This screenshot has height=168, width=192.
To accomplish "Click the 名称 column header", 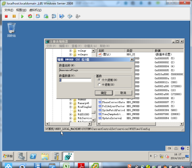I will point(111,51).
